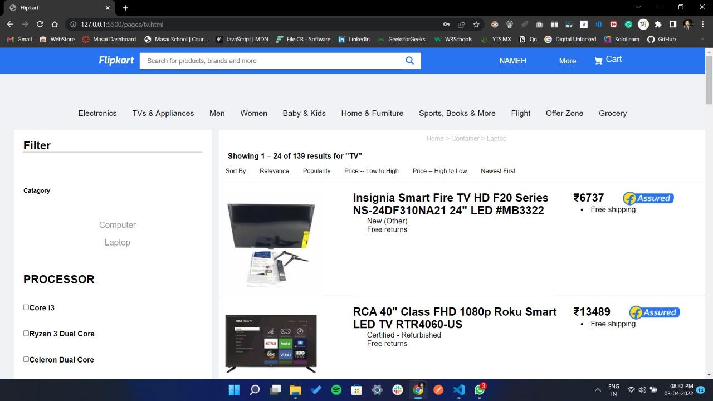Open Windows Start menu
This screenshot has height=401, width=713.
pyautogui.click(x=234, y=390)
